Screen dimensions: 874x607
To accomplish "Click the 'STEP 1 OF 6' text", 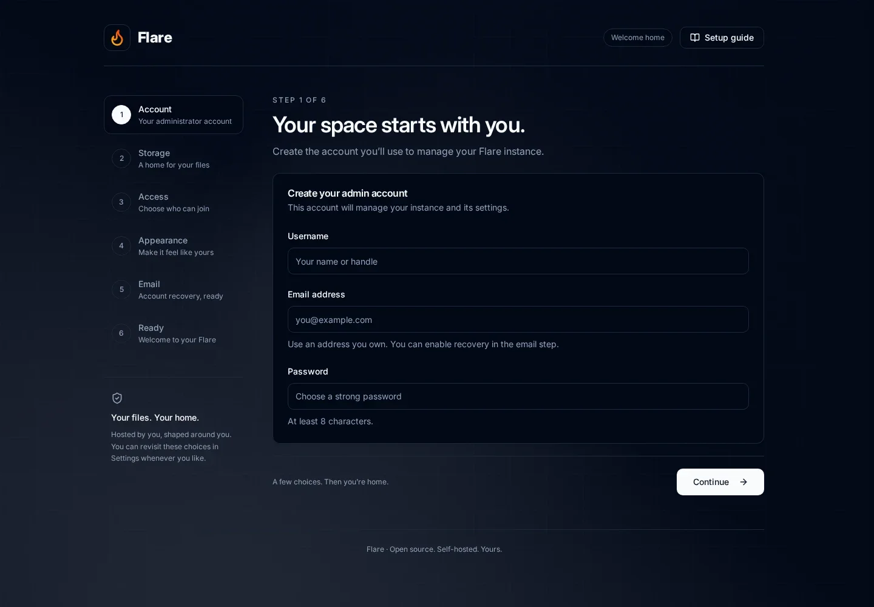I will [299, 100].
